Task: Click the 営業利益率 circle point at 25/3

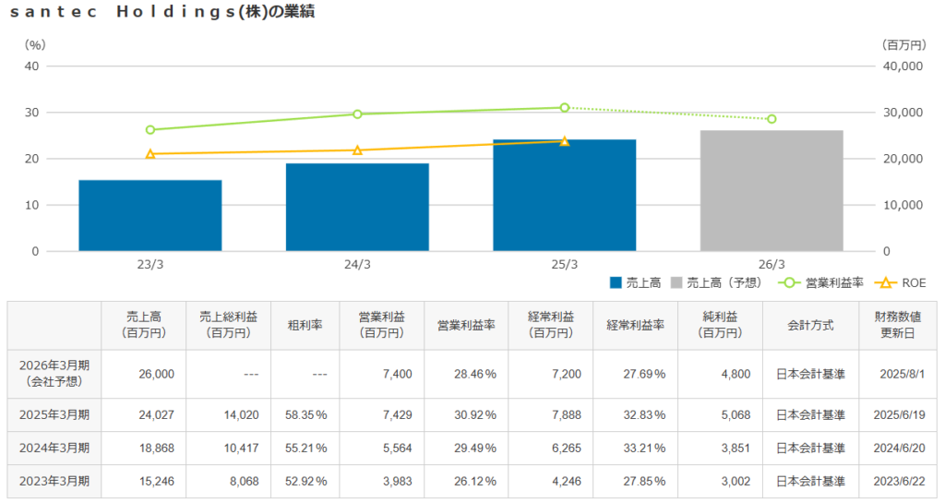Action: (565, 108)
